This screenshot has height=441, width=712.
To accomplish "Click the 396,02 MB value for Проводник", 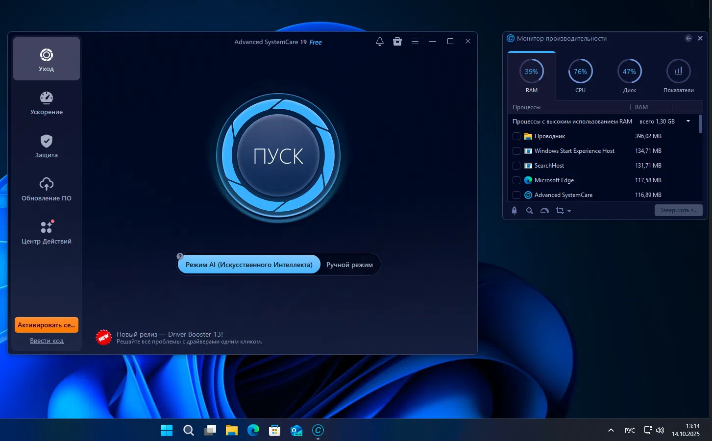I will point(648,136).
